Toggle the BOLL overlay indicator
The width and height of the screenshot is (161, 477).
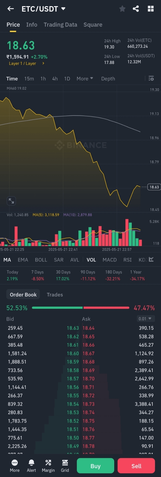point(41,260)
